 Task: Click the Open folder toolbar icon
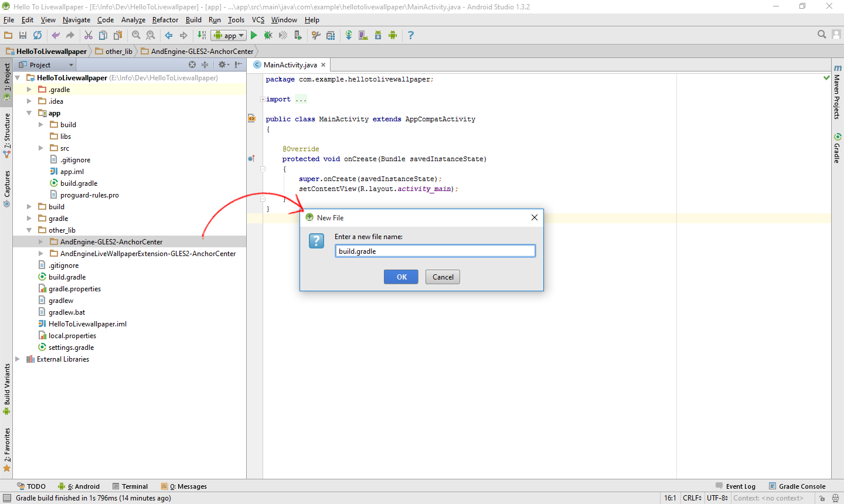click(x=8, y=35)
